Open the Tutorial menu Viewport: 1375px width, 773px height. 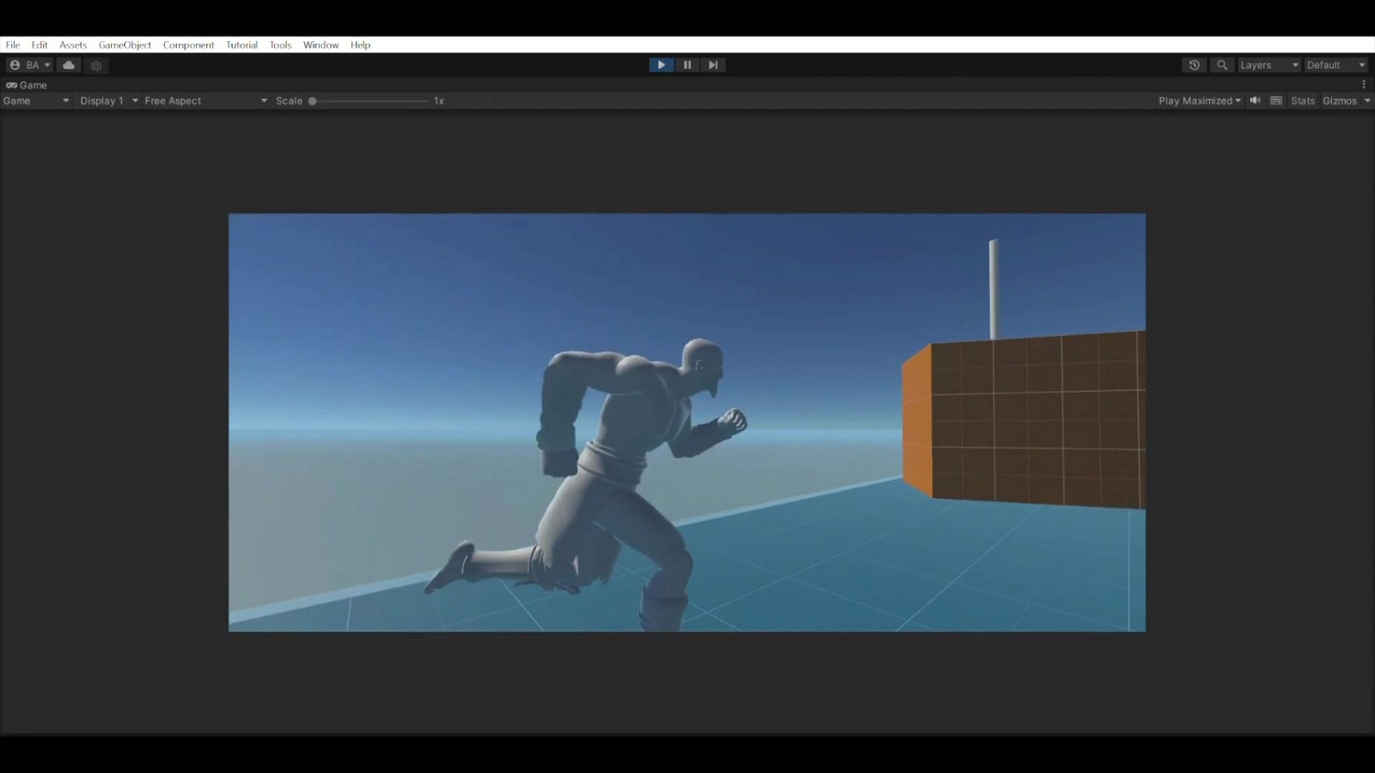point(241,44)
